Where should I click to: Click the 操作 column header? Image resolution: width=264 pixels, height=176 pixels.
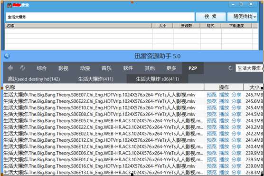[224, 87]
